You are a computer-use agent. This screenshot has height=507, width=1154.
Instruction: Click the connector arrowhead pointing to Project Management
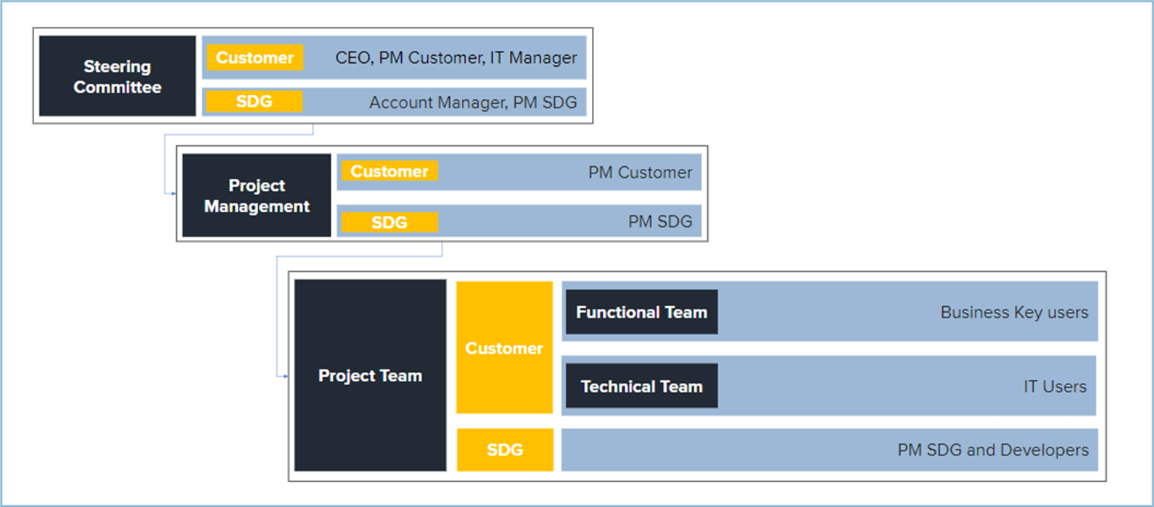173,194
